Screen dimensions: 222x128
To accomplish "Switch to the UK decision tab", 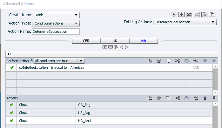I will [x=115, y=41].
